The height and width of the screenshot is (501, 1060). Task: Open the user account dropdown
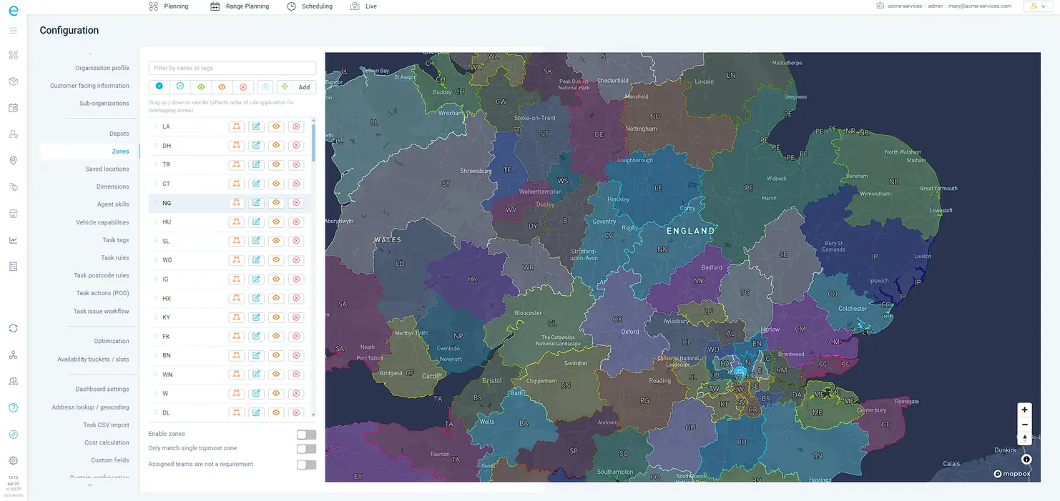[1039, 6]
